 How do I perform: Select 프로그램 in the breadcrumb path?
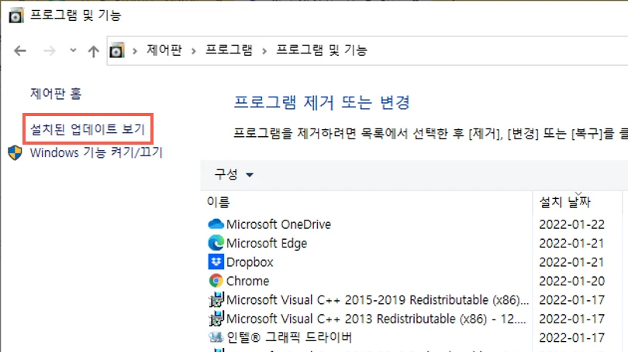(x=229, y=50)
